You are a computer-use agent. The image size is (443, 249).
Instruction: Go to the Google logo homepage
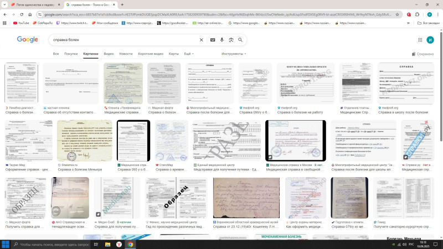coord(27,40)
